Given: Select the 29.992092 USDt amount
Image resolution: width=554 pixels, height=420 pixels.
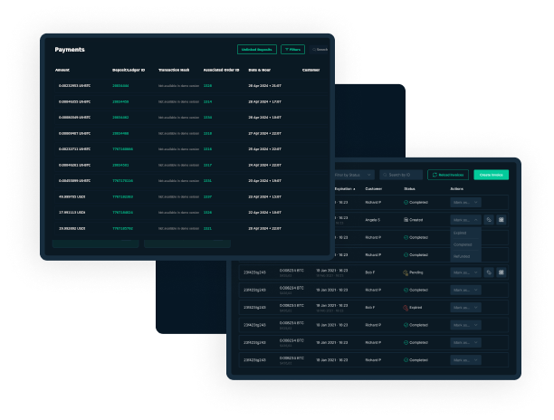Looking at the screenshot, I should (x=72, y=228).
